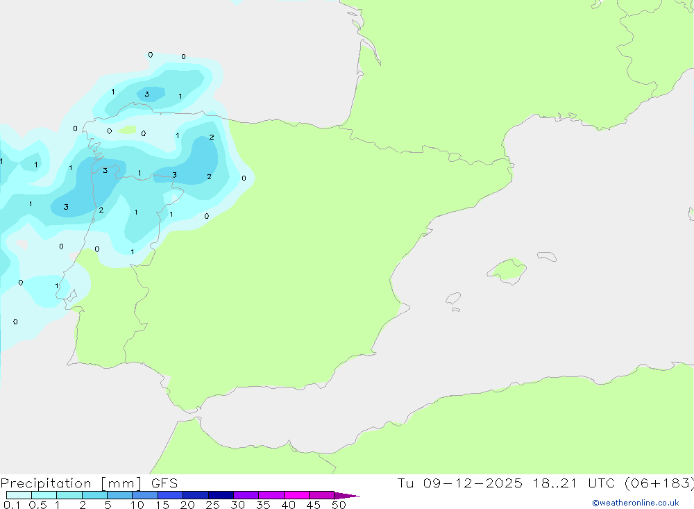Pick the 15–20 mm legend color swatch

pyautogui.click(x=171, y=495)
